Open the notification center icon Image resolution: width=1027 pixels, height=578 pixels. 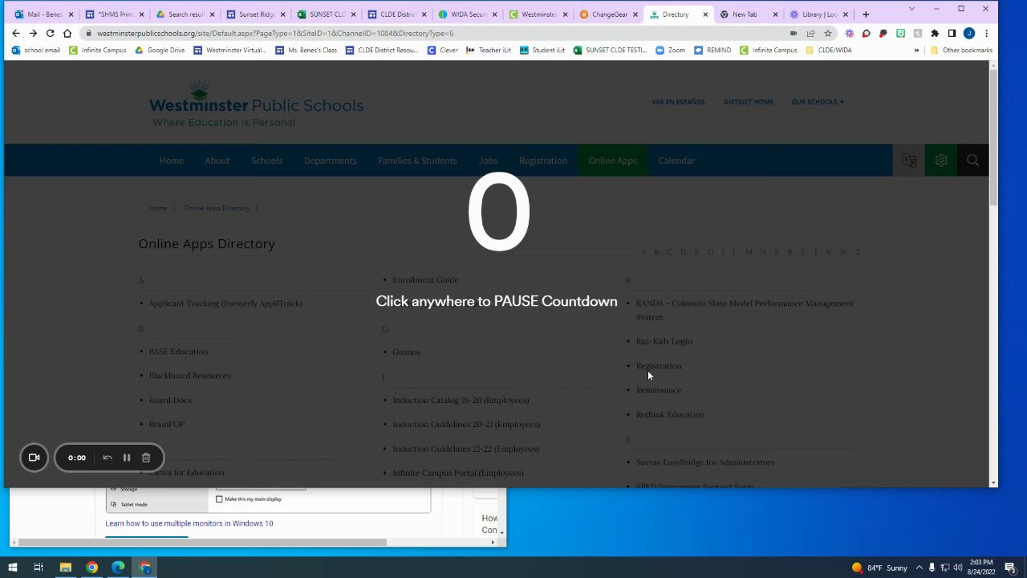[x=1010, y=568]
